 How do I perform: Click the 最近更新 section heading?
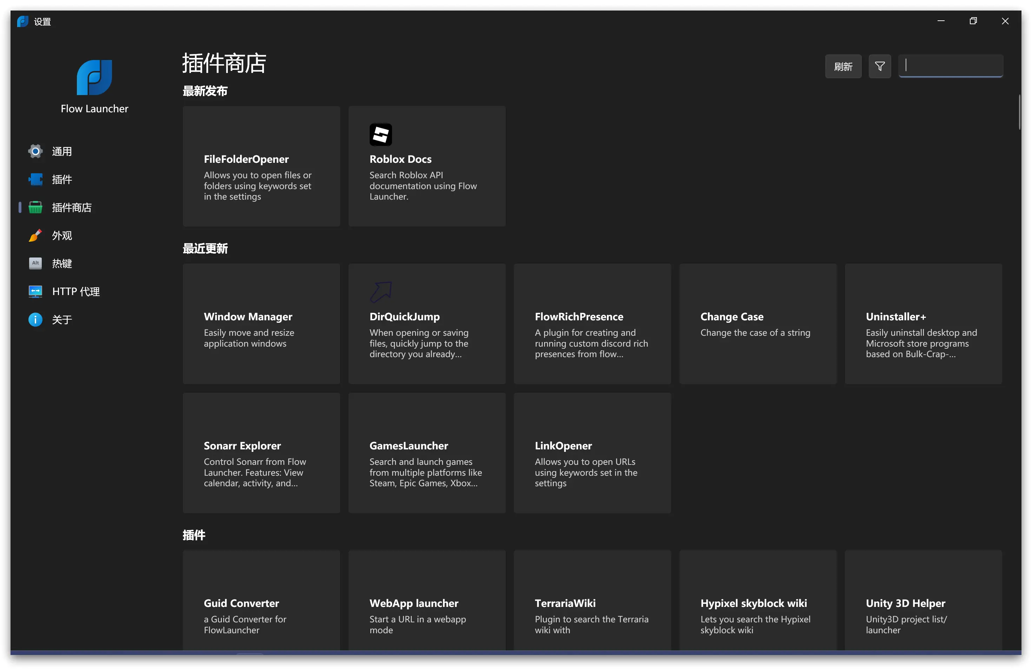pyautogui.click(x=205, y=248)
